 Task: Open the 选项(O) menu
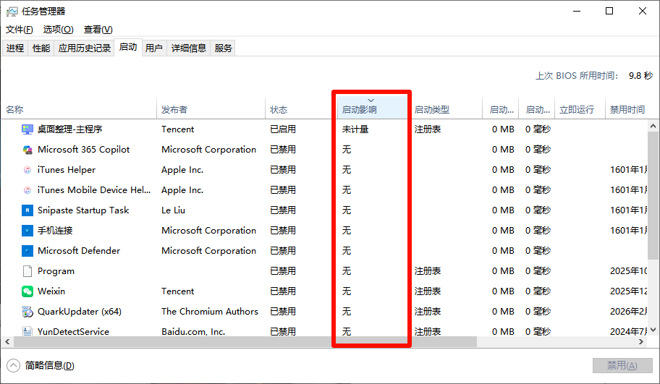pyautogui.click(x=58, y=30)
